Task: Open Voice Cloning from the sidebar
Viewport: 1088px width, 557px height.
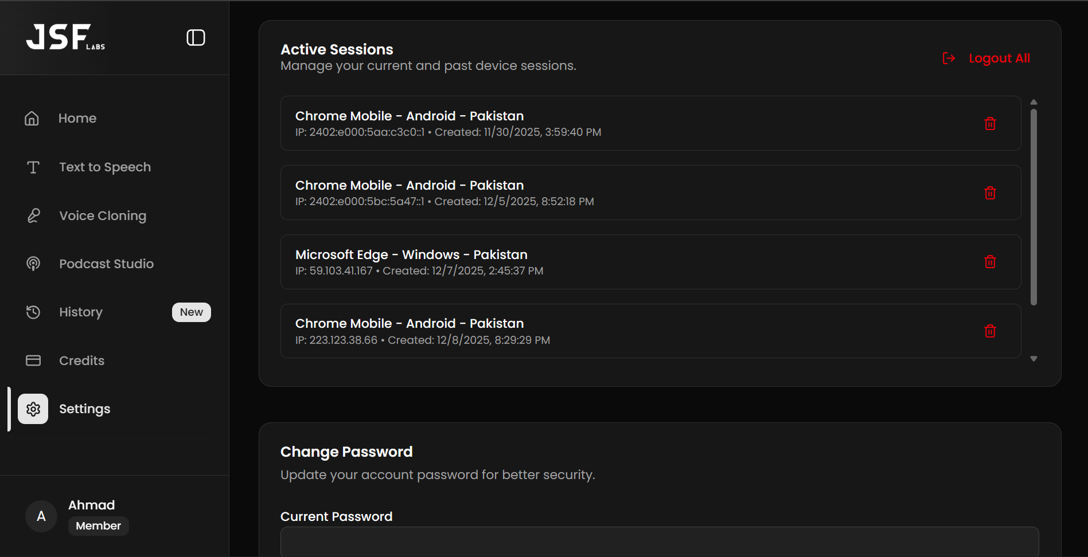Action: pos(102,216)
